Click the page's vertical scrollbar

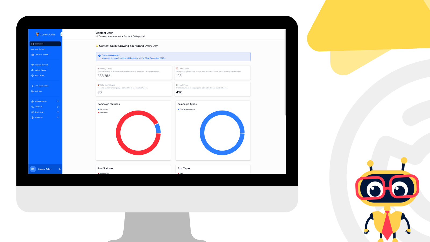[x=285, y=73]
